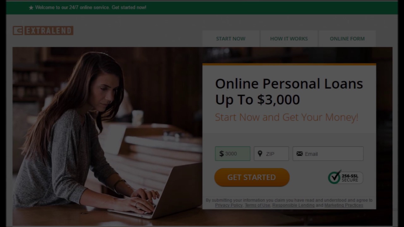Image resolution: width=404 pixels, height=227 pixels.
Task: Focus the ZIP code input field
Action: coord(271,154)
